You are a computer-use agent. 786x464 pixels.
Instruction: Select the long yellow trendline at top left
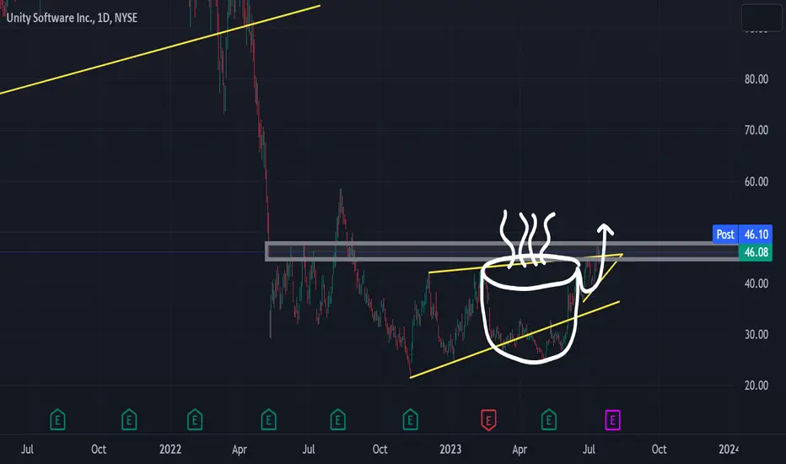tap(160, 50)
